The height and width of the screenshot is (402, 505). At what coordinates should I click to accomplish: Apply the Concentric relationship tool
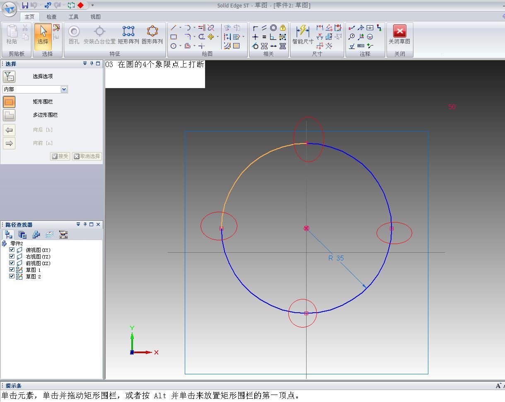273,28
